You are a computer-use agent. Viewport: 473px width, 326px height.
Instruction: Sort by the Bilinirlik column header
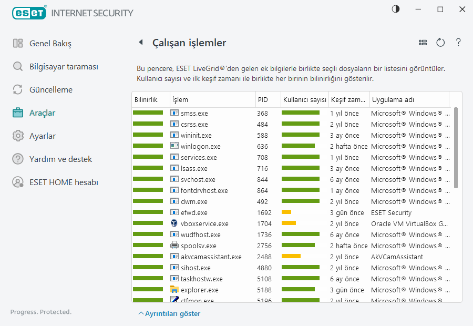point(146,100)
